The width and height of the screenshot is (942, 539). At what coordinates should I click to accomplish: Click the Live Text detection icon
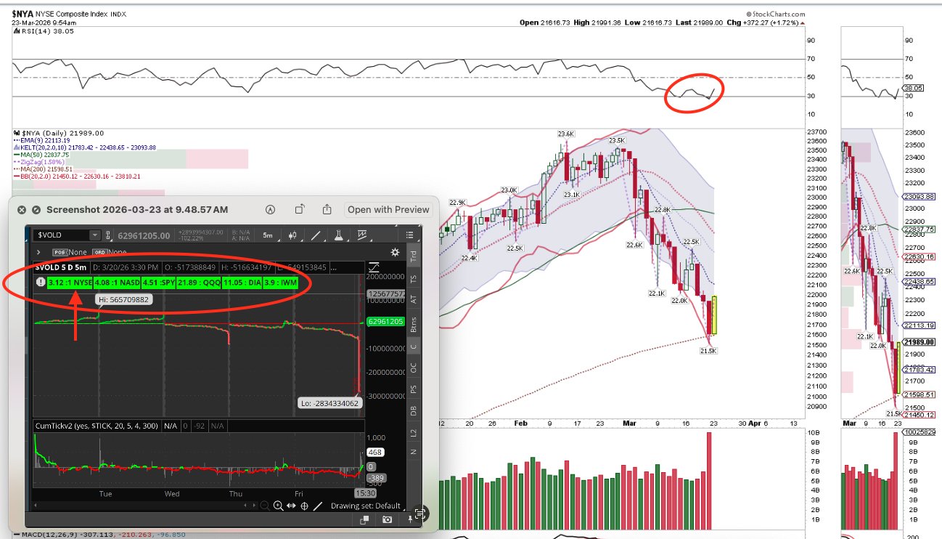420,514
